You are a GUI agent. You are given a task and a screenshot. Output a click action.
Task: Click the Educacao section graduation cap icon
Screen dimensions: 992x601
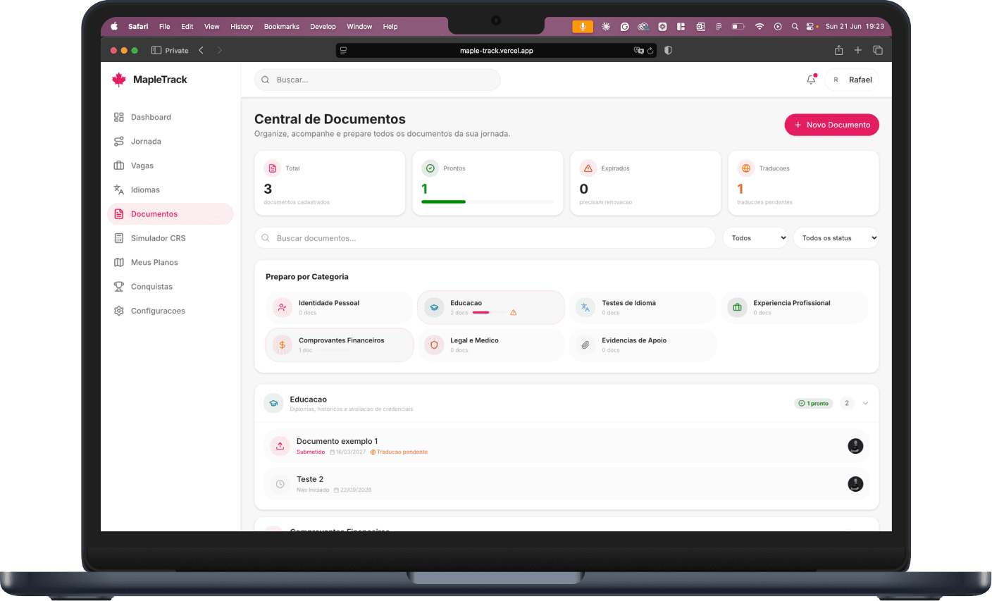click(x=273, y=404)
